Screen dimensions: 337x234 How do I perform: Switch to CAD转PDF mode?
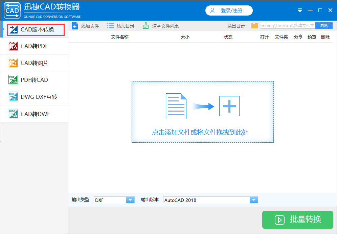tap(35, 46)
